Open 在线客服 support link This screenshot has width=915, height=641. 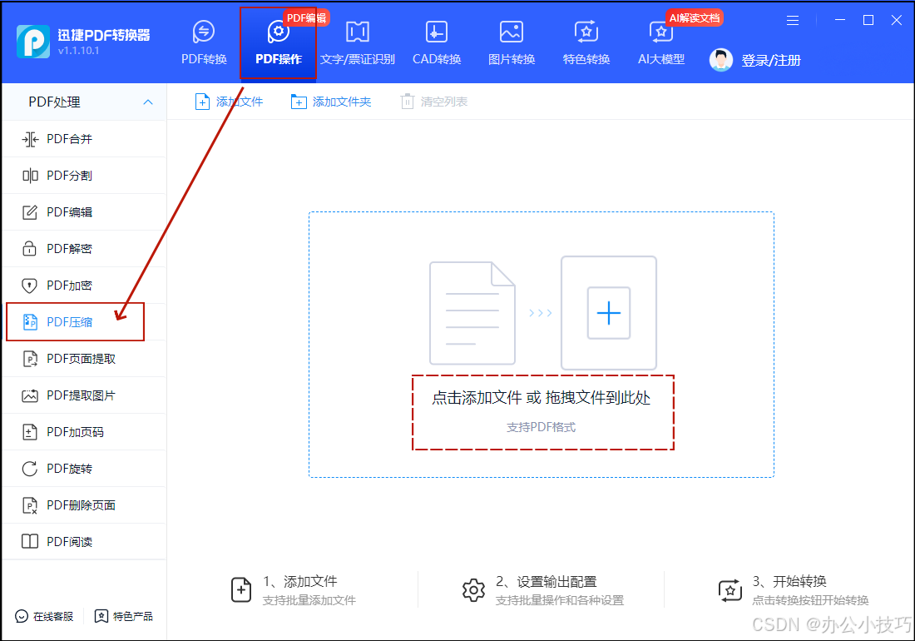[44, 617]
